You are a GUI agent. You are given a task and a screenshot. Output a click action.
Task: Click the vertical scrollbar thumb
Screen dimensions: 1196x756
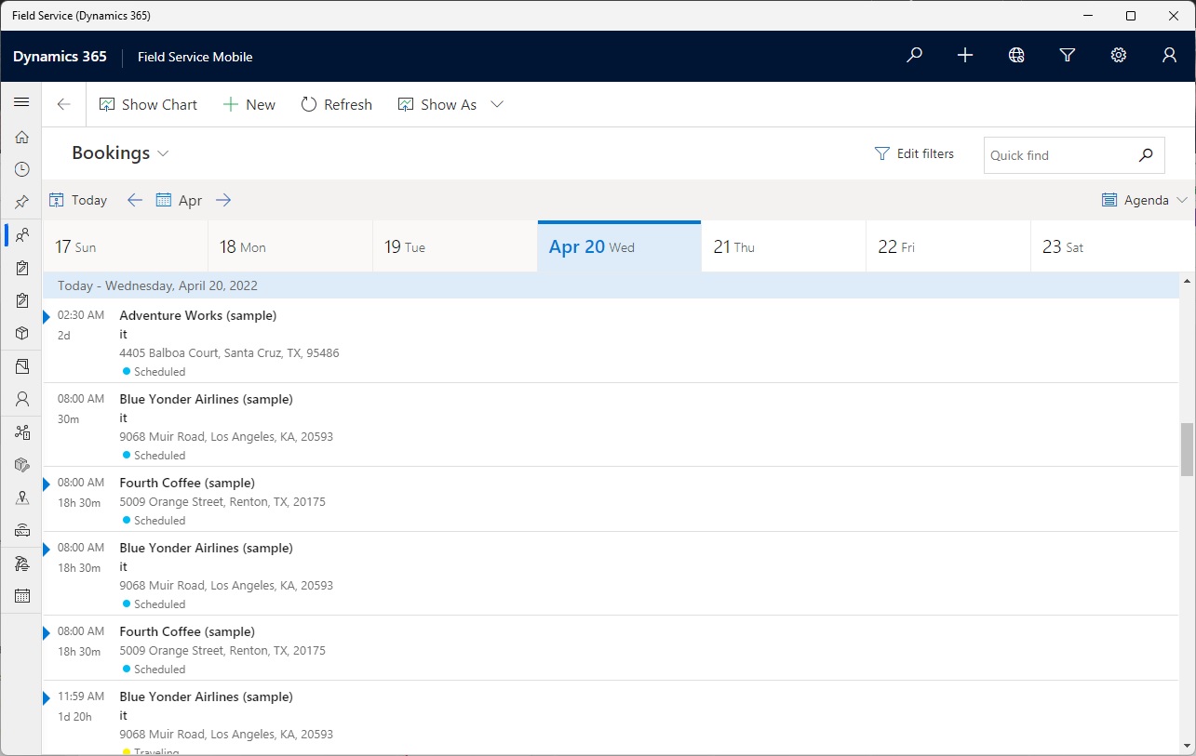pyautogui.click(x=1187, y=449)
